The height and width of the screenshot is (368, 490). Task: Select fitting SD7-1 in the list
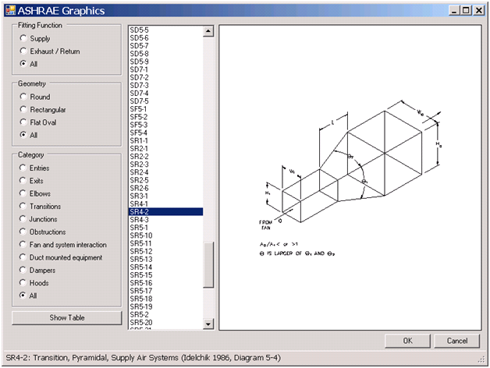[165, 69]
